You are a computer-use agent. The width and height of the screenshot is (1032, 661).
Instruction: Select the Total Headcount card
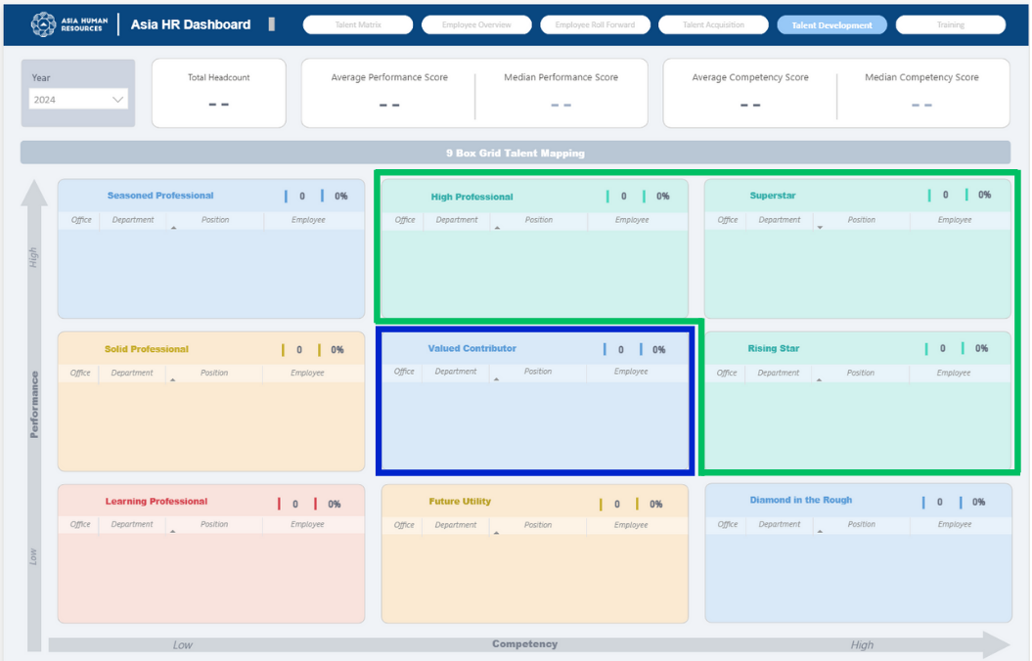click(219, 93)
